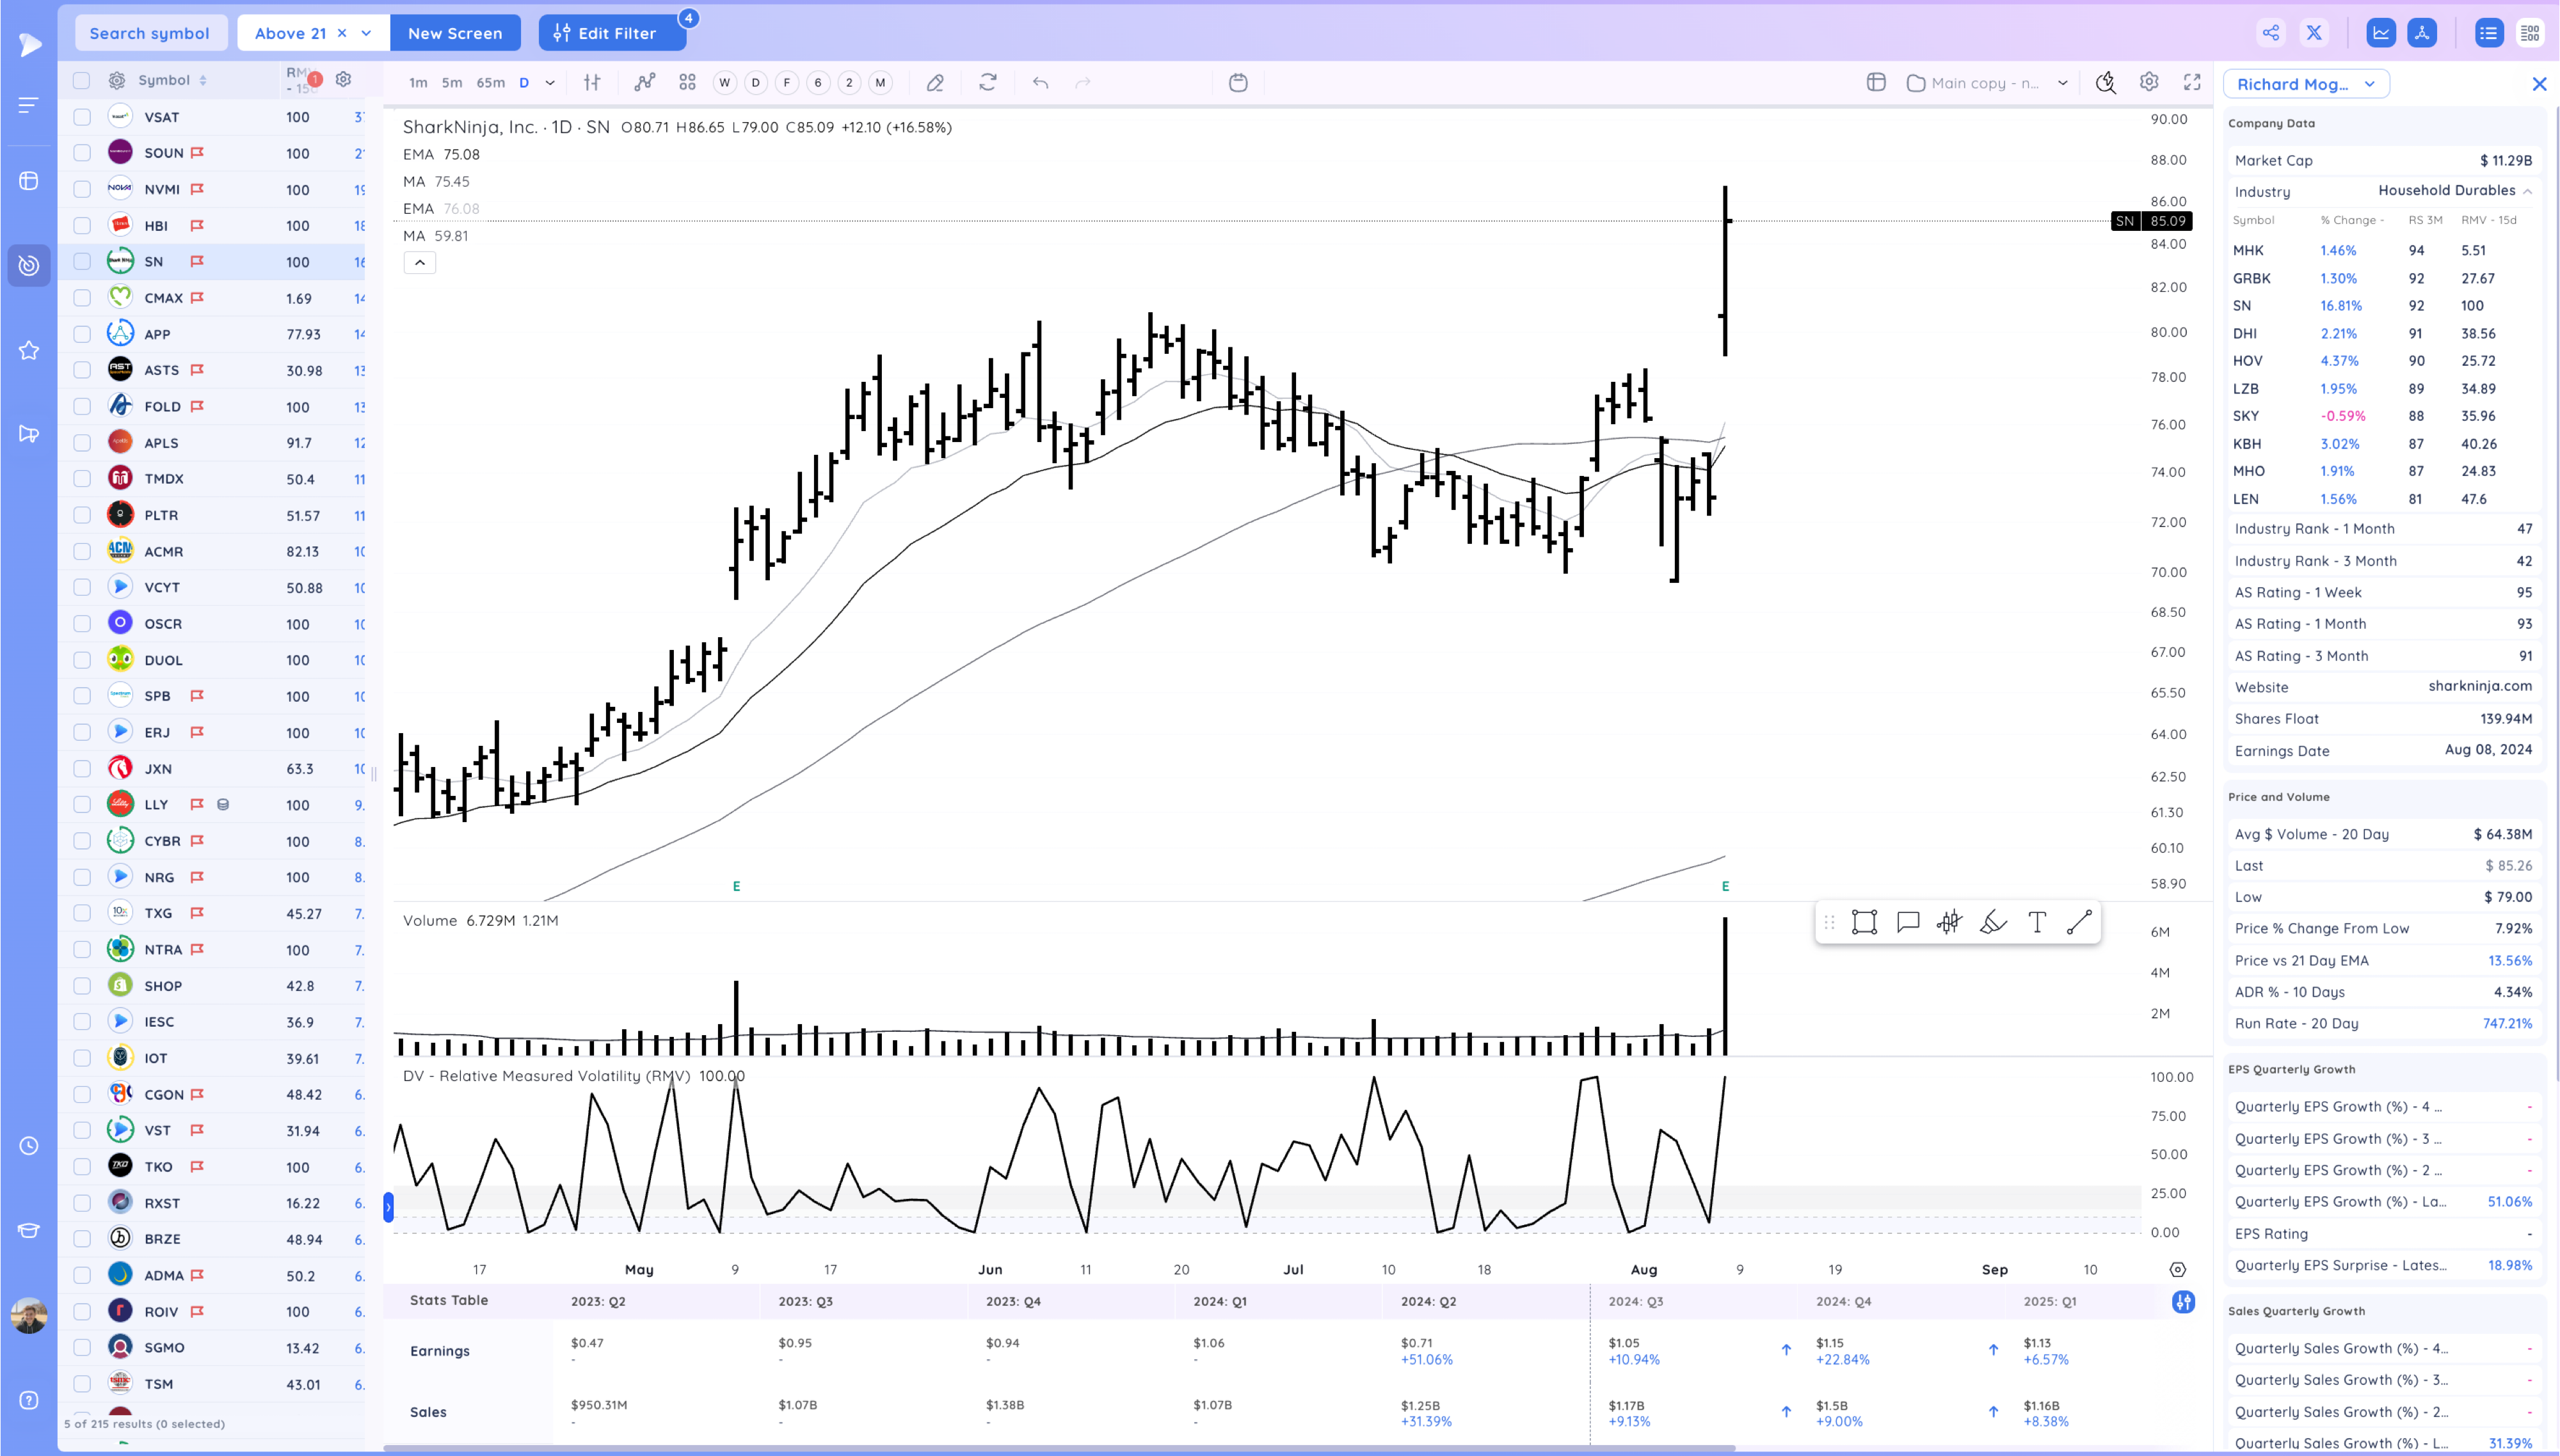Open chart settings gear icon

click(2149, 83)
